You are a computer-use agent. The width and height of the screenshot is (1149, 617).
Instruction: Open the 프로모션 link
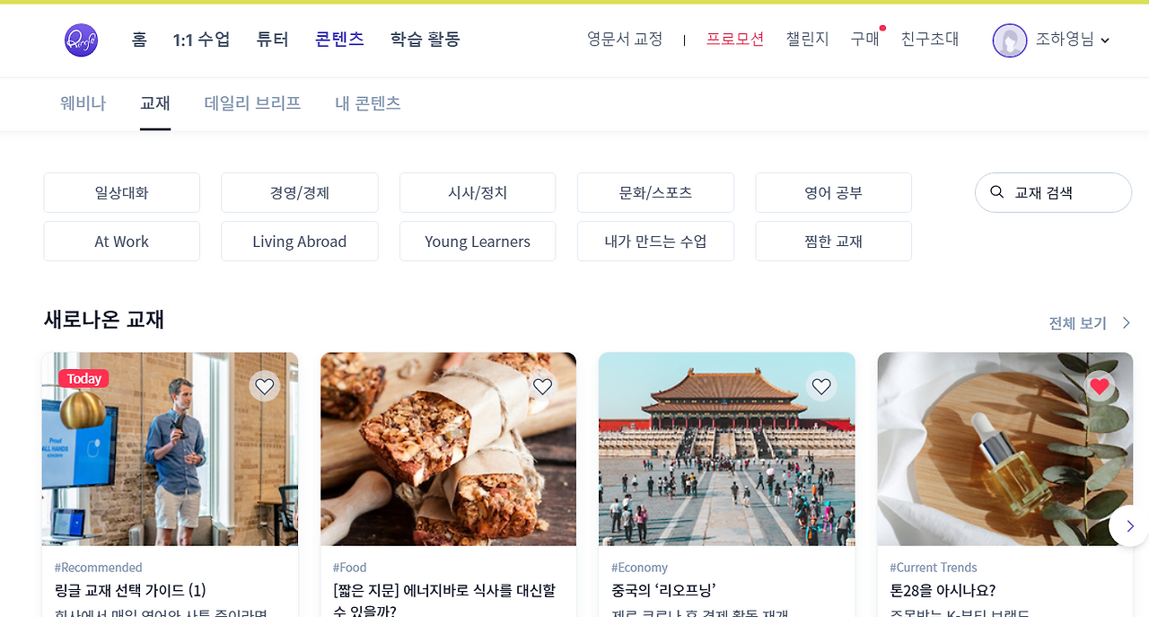pyautogui.click(x=735, y=40)
